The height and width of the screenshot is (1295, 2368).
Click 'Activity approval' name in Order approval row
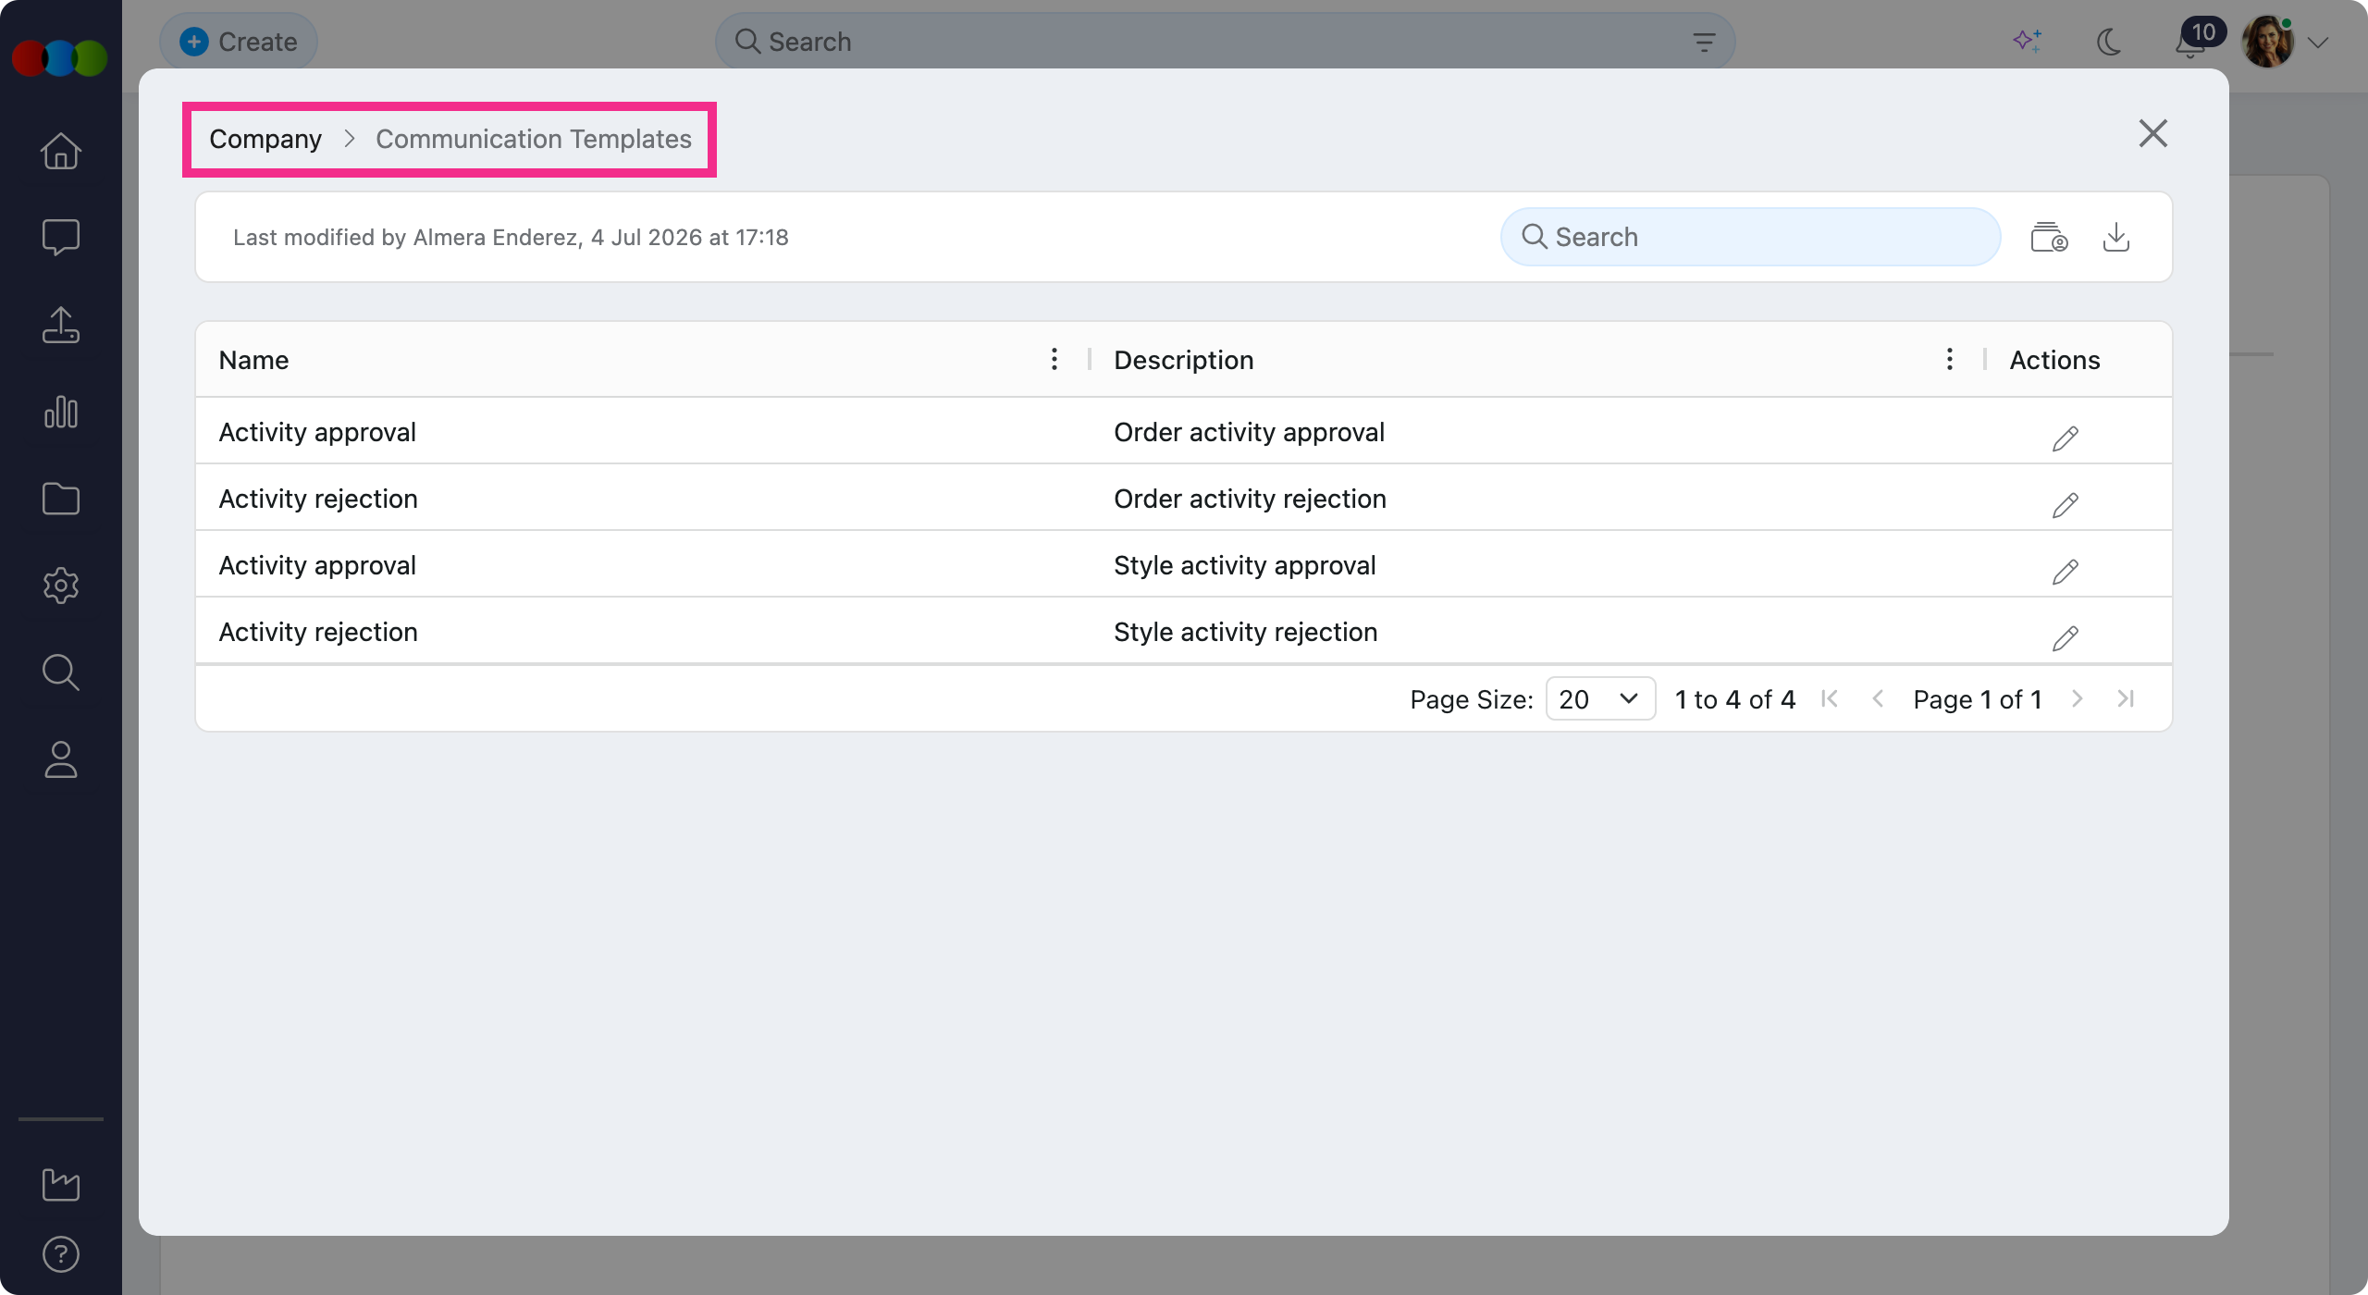pyautogui.click(x=317, y=432)
